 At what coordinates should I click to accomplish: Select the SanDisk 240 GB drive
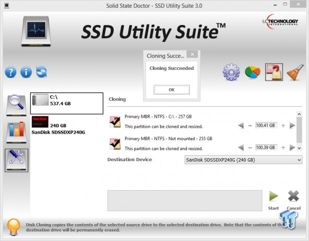(x=67, y=126)
